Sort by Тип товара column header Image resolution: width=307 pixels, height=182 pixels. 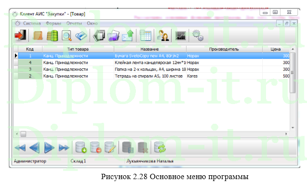[x=78, y=49]
